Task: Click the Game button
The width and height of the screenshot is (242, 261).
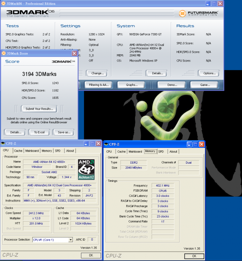Action: 205,85
